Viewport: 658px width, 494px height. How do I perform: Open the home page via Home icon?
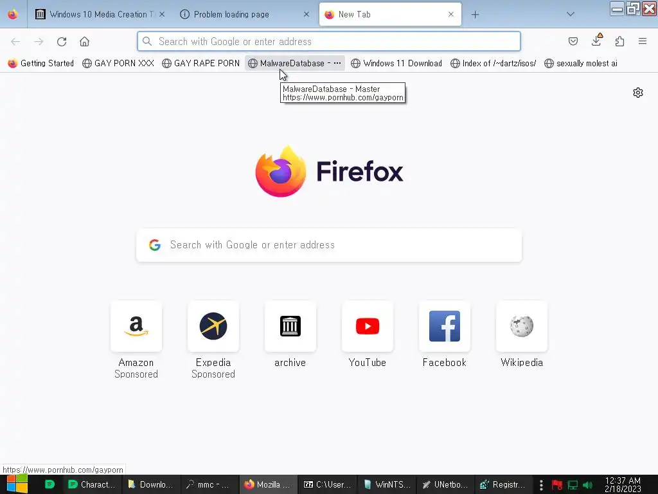coord(84,42)
